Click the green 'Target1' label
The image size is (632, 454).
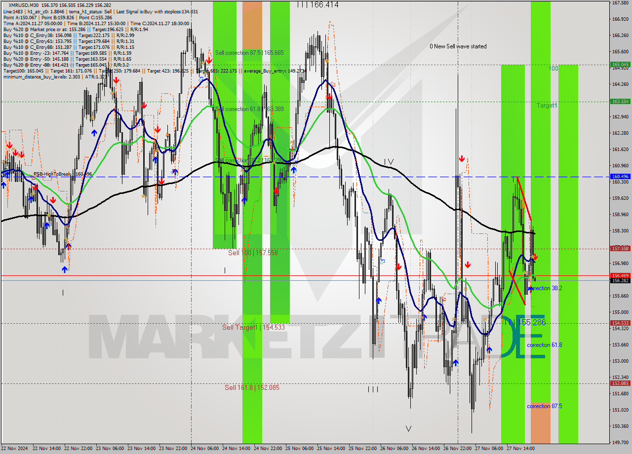(x=547, y=106)
